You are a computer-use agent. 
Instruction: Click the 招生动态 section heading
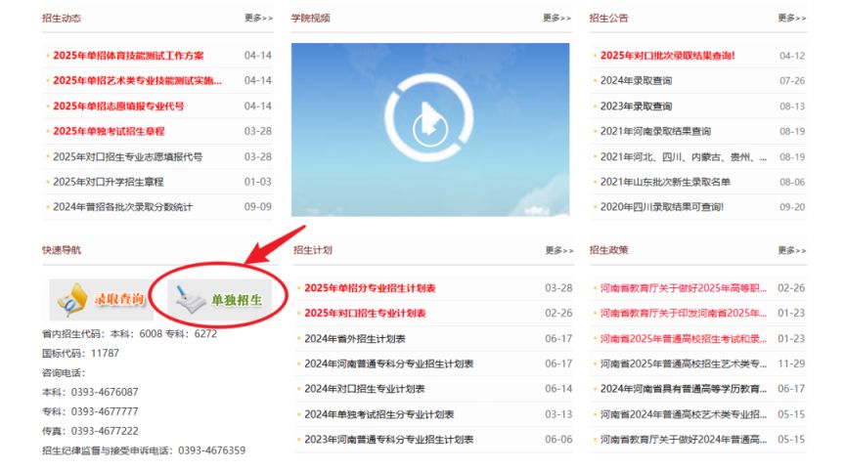[62, 18]
